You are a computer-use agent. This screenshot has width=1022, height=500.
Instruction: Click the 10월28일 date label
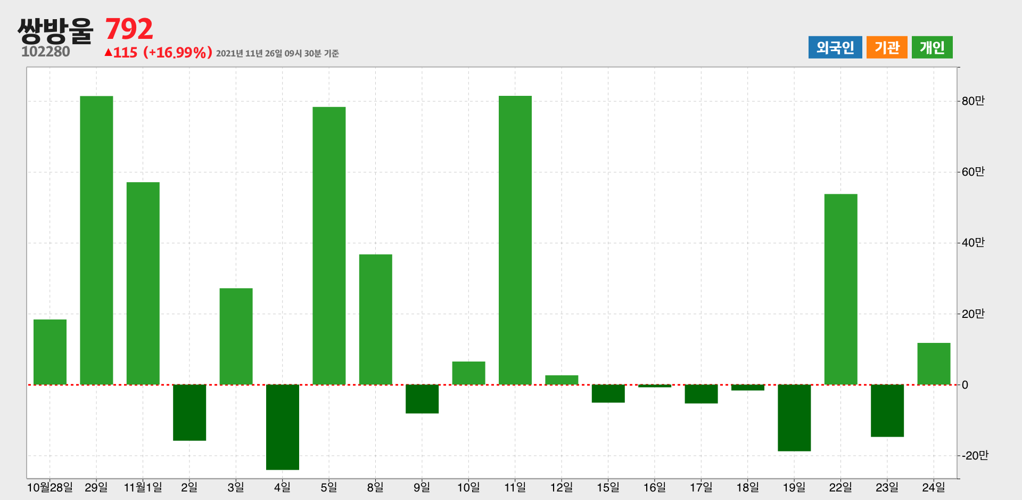pyautogui.click(x=50, y=487)
